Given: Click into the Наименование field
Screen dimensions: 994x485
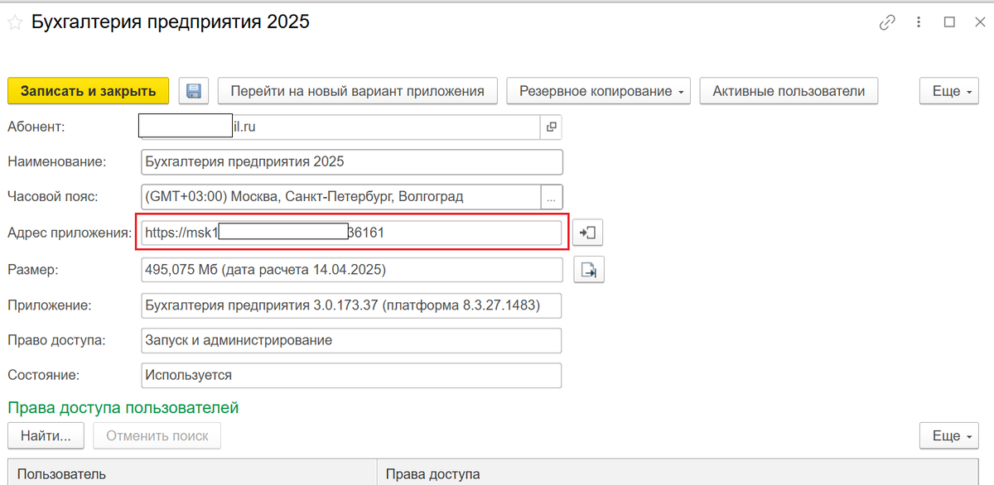Looking at the screenshot, I should 351,161.
